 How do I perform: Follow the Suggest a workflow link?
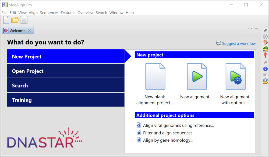(x=239, y=43)
